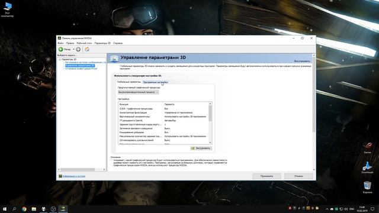Screen dimensions: 379x213
Task: Select the optimize for compute row
Action: [x=163, y=140]
